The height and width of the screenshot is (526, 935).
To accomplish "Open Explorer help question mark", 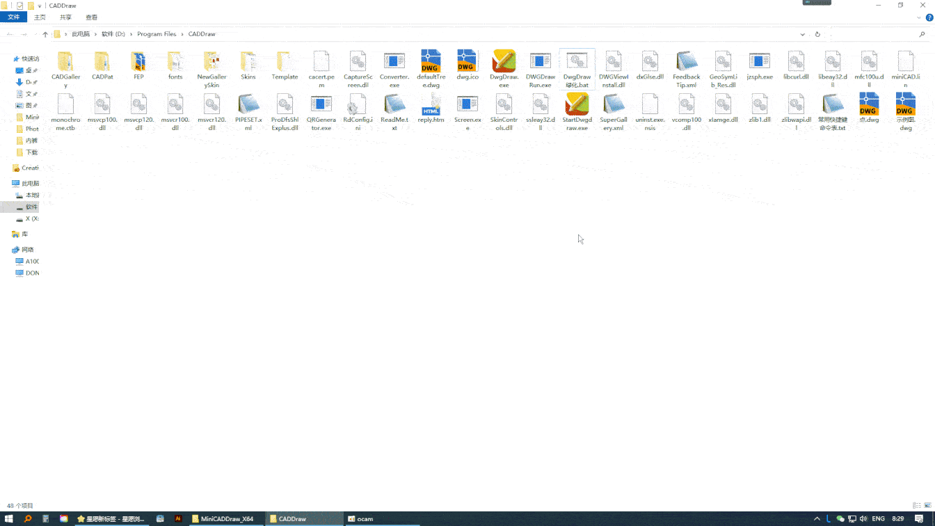I will 929,17.
